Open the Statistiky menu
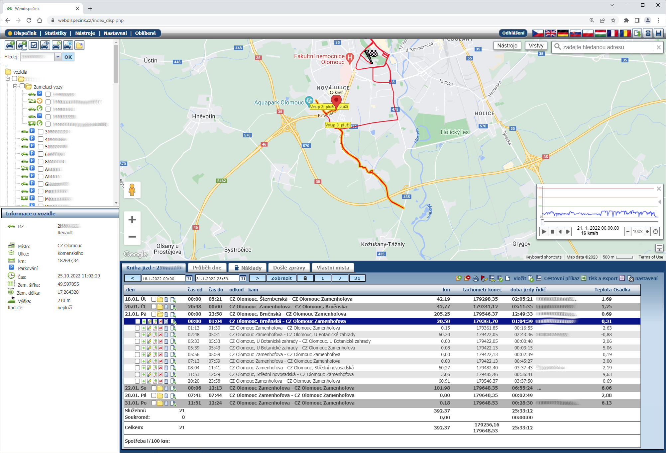 click(x=55, y=33)
